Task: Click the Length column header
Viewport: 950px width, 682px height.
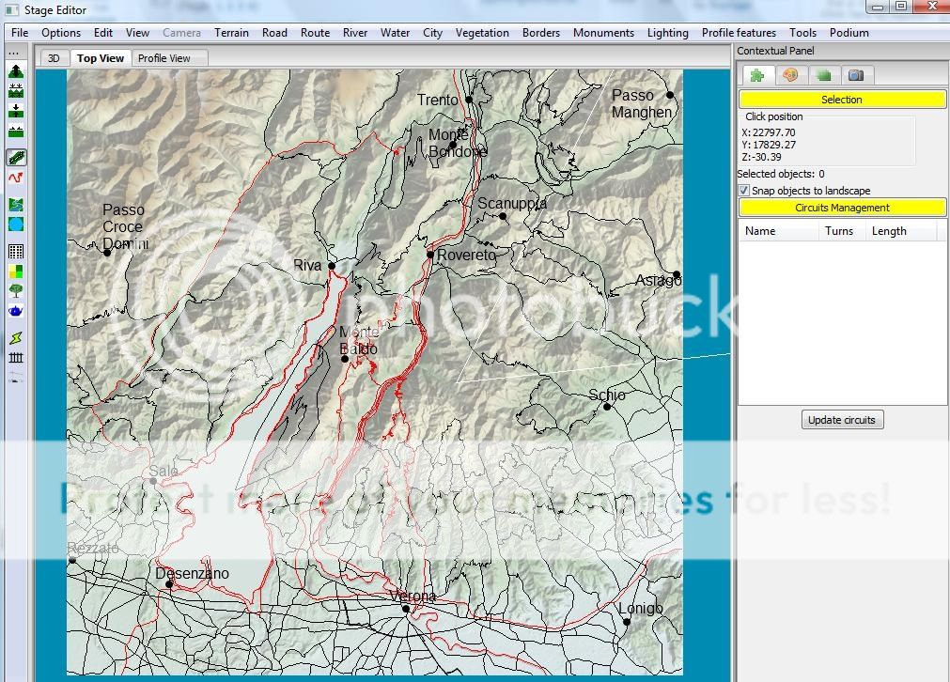Action: [x=889, y=231]
